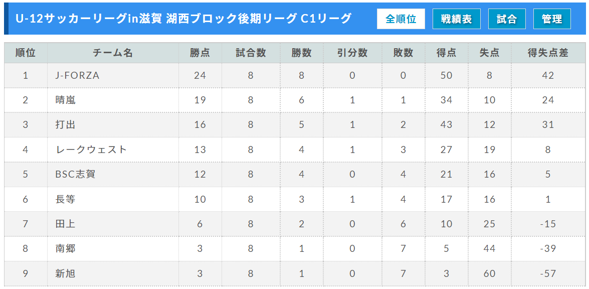Image resolution: width=589 pixels, height=289 pixels.
Task: Select the 南郷 team name
Action: [66, 249]
